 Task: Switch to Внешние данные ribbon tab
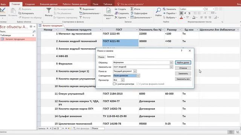[49, 4]
